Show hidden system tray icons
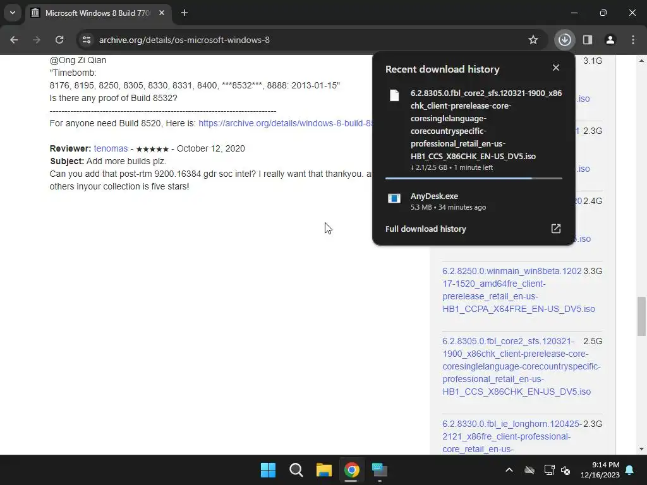The width and height of the screenshot is (647, 485). (509, 470)
